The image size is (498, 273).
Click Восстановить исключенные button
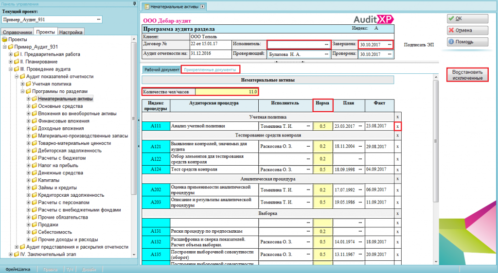467,75
